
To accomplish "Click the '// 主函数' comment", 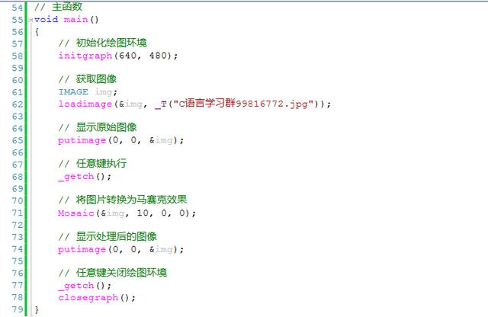I will tap(58, 7).
